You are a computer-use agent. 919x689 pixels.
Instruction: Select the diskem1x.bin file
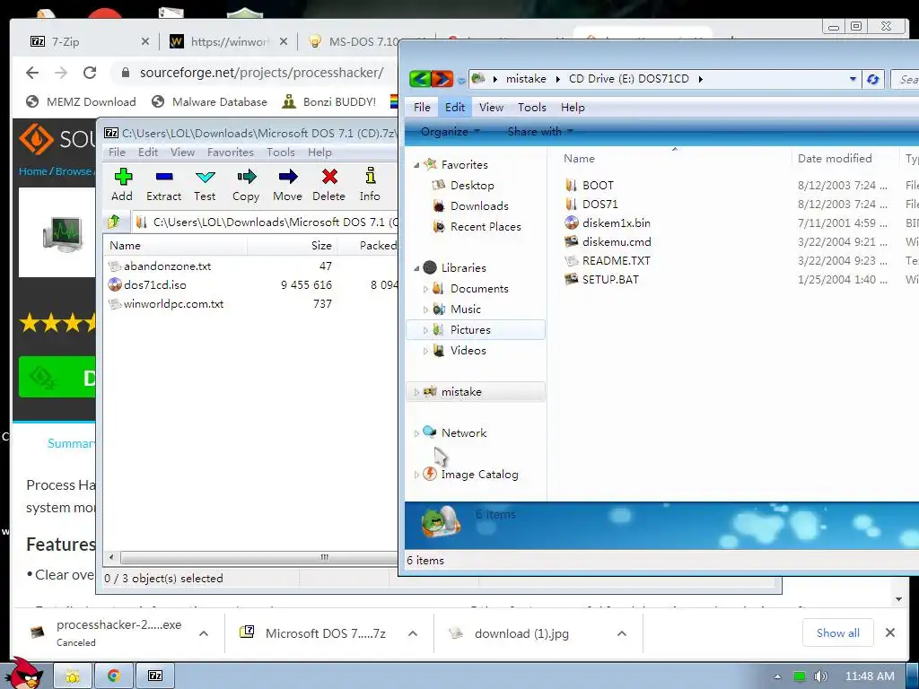click(x=616, y=222)
